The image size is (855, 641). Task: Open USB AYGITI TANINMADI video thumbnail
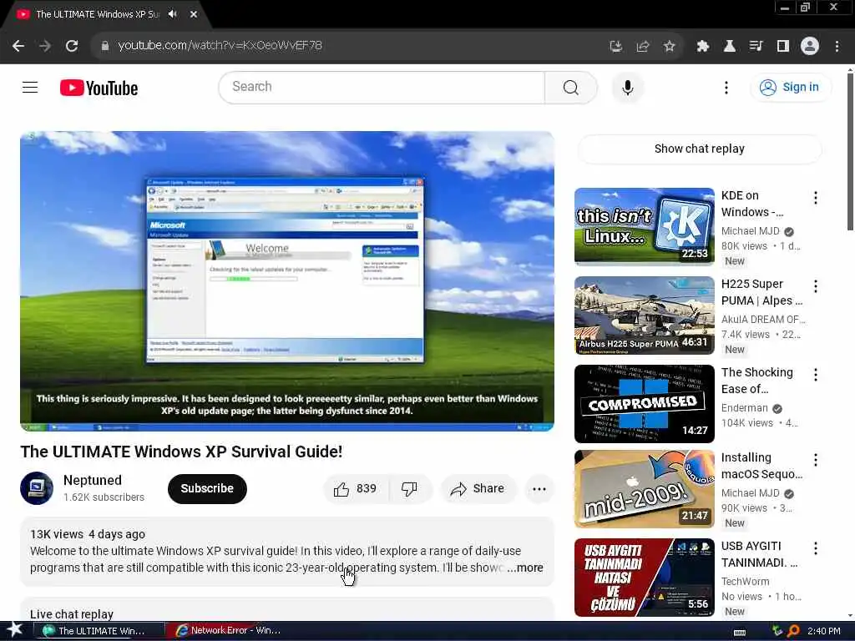[x=644, y=578]
